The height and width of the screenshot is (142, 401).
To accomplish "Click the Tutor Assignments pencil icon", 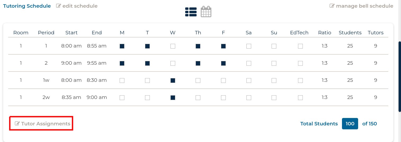I will pos(17,124).
